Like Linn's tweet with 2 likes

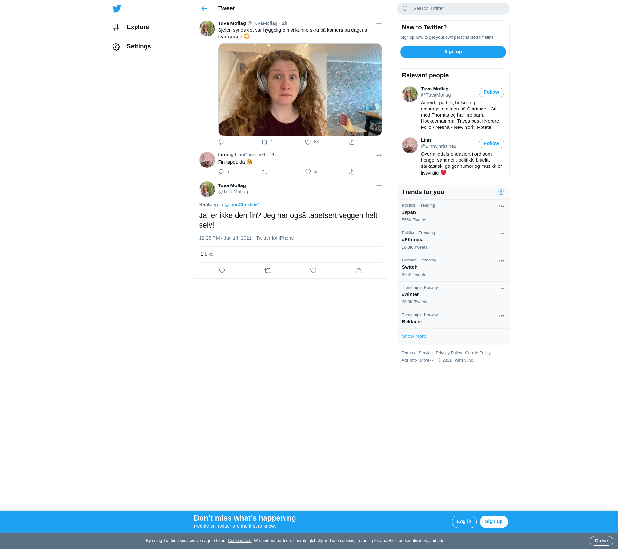308,172
